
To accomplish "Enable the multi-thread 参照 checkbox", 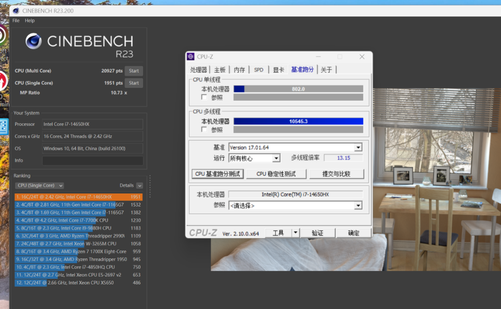I will (204, 129).
